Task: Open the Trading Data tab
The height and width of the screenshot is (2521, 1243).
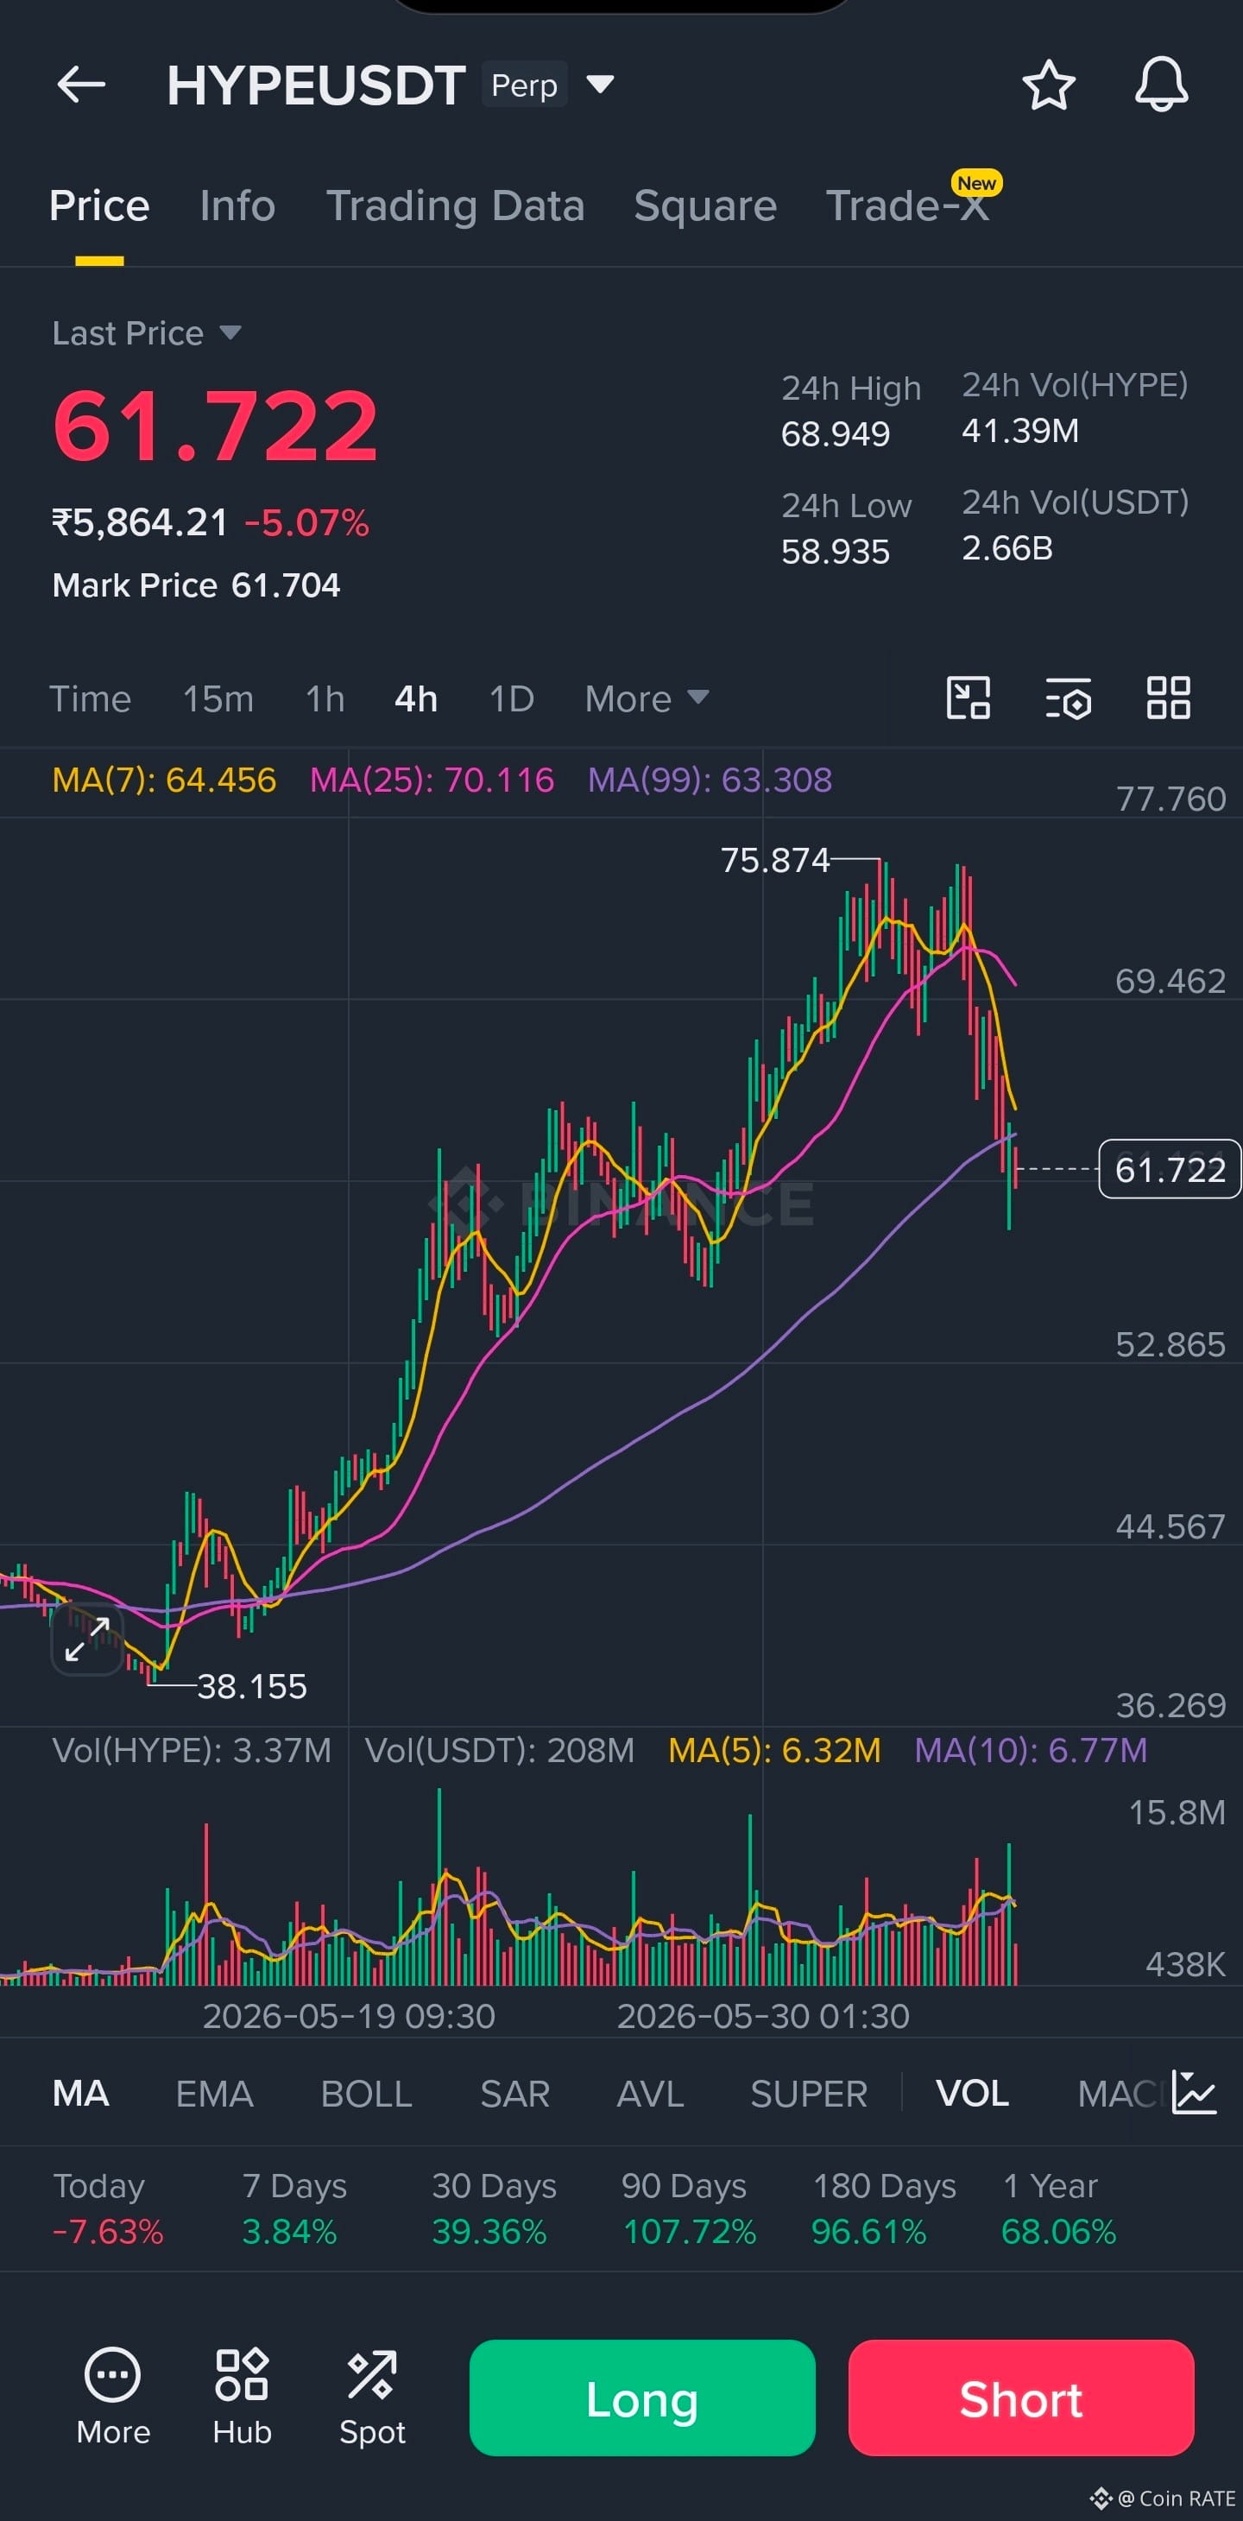Action: 455,206
